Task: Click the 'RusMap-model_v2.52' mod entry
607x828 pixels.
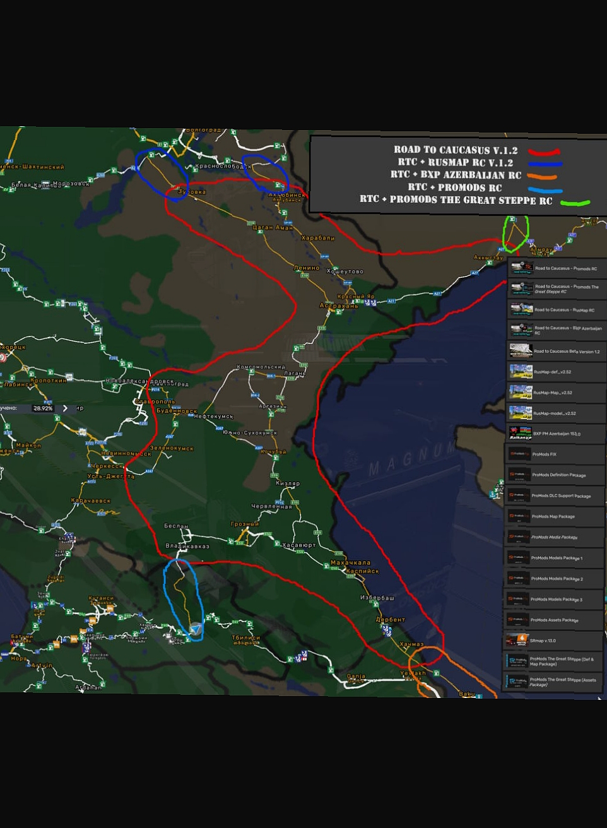Action: point(556,413)
